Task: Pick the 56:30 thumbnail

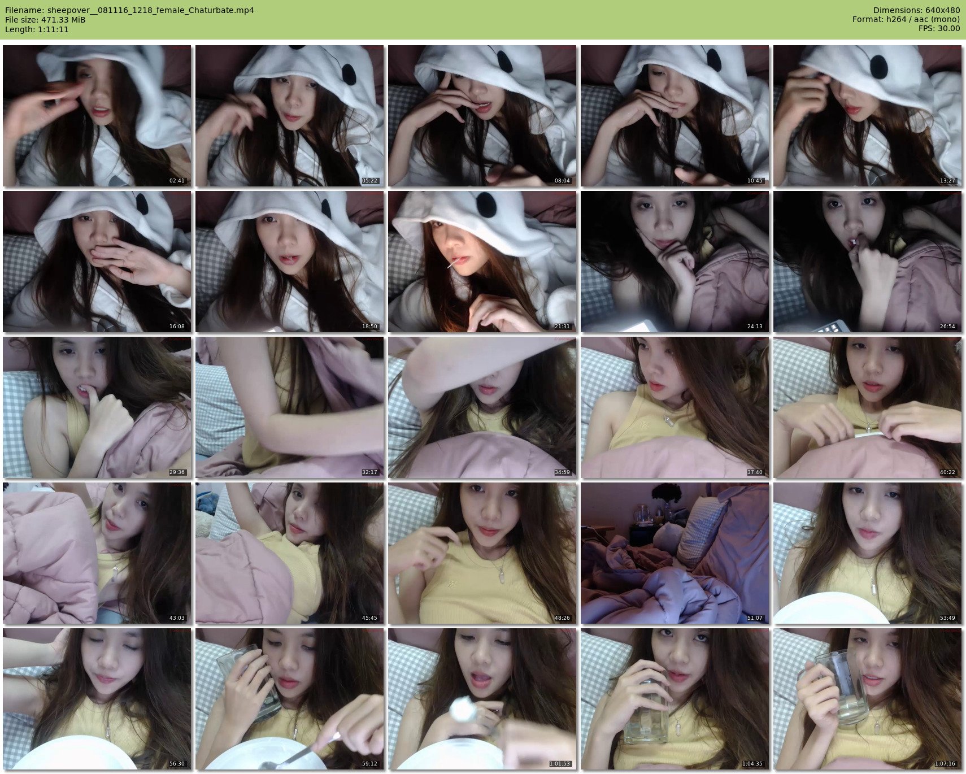Action: pyautogui.click(x=97, y=699)
